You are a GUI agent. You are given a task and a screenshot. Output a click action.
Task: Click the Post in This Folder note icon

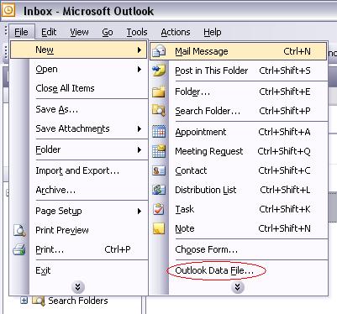point(159,71)
